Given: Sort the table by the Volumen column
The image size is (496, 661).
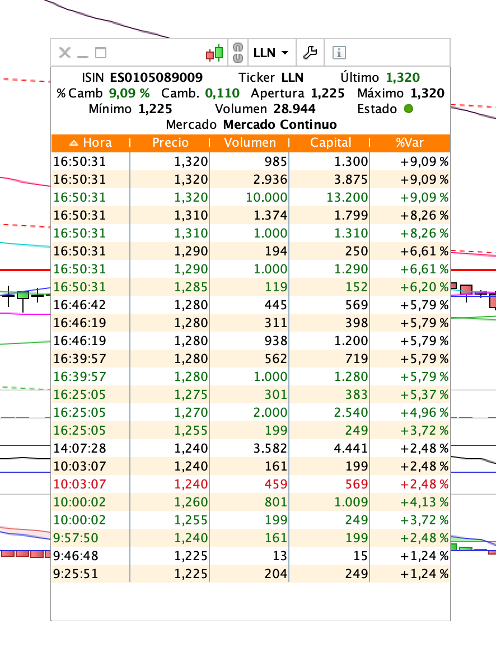Looking at the screenshot, I should pyautogui.click(x=250, y=143).
